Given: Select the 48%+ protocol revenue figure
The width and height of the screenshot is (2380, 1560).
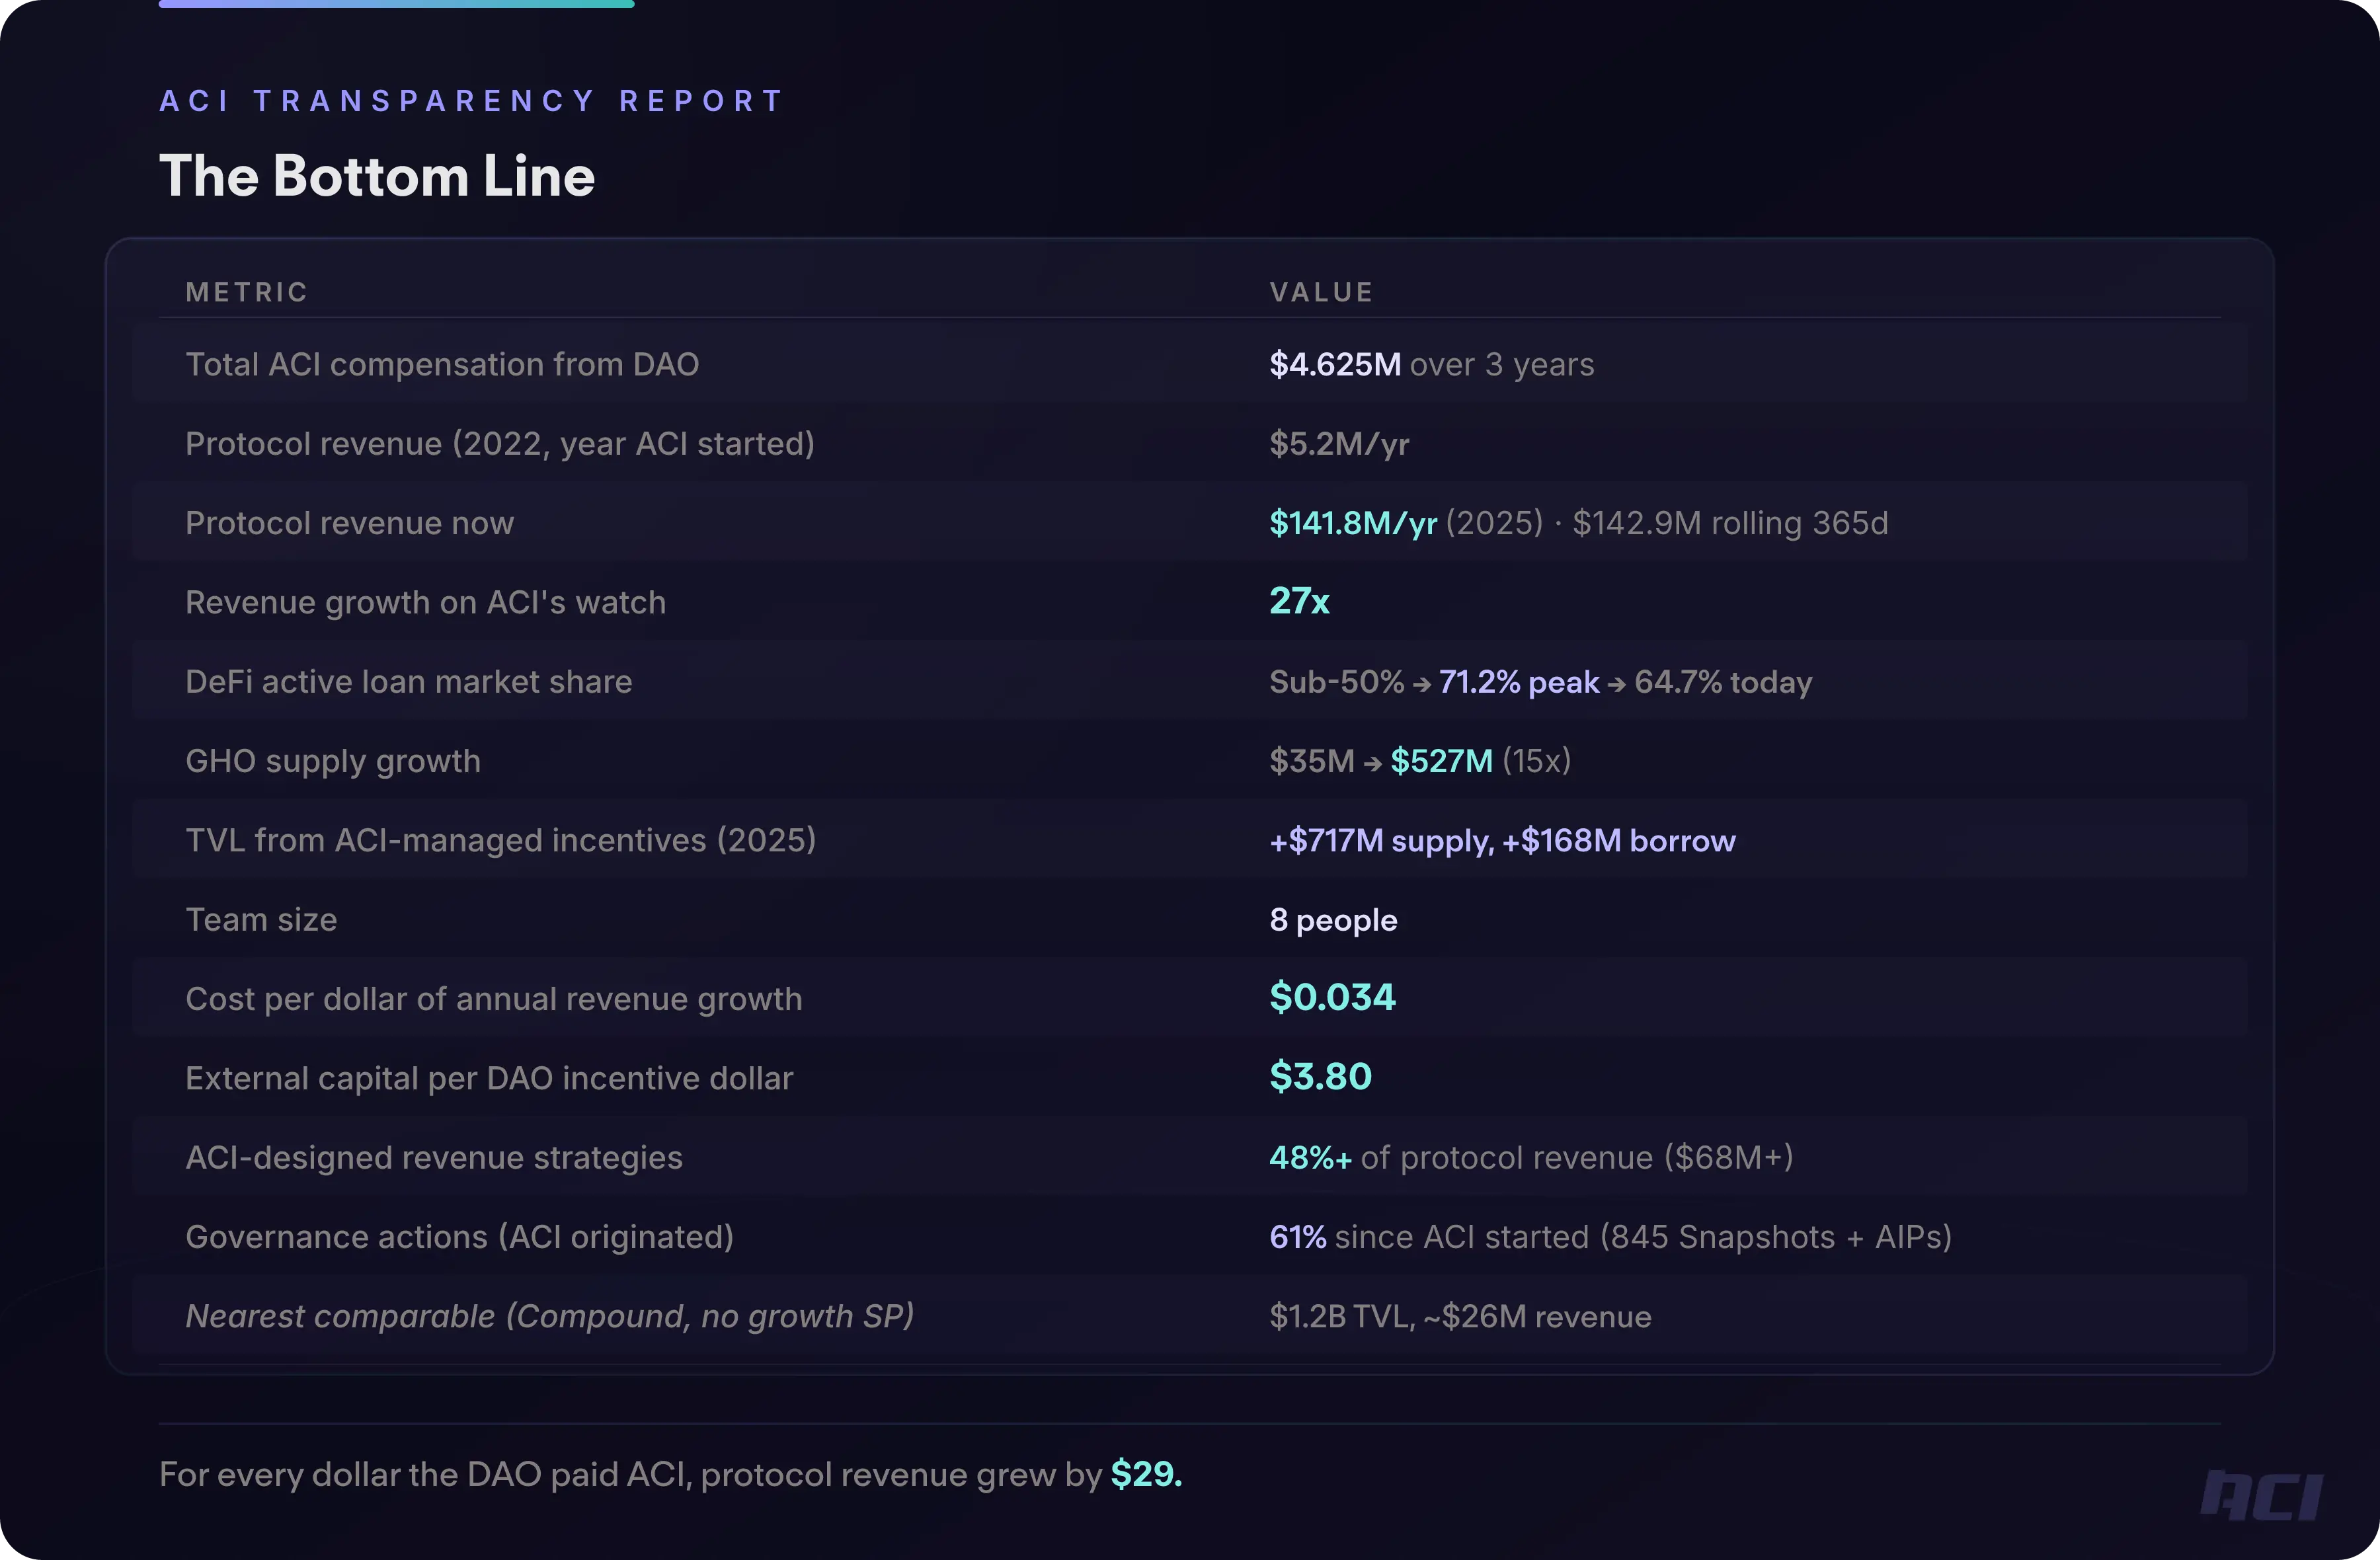Looking at the screenshot, I should 1310,1158.
